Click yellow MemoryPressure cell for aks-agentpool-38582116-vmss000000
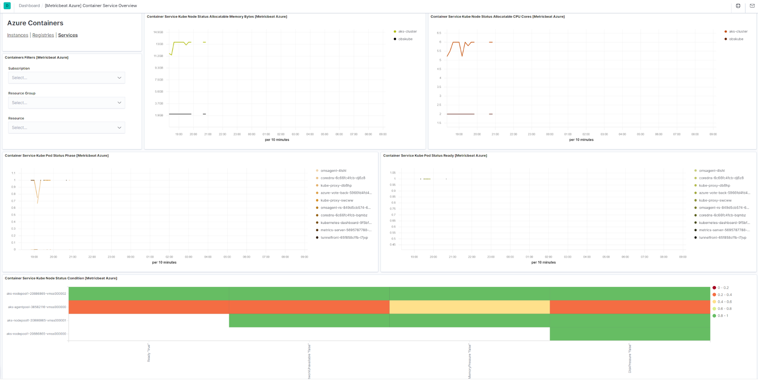This screenshot has width=758, height=380. tap(469, 307)
